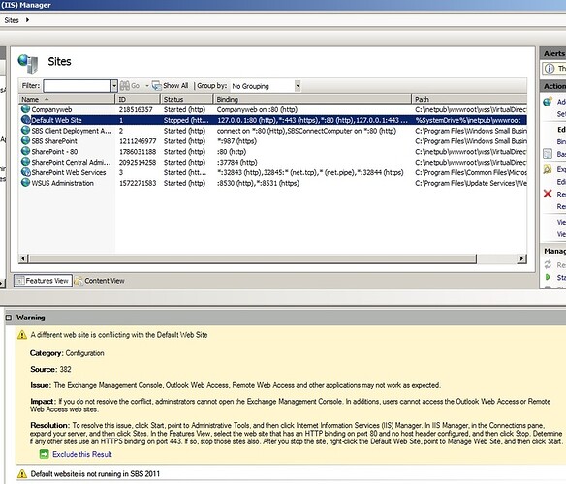Switch to Features View tab
566x484 pixels.
tap(43, 281)
